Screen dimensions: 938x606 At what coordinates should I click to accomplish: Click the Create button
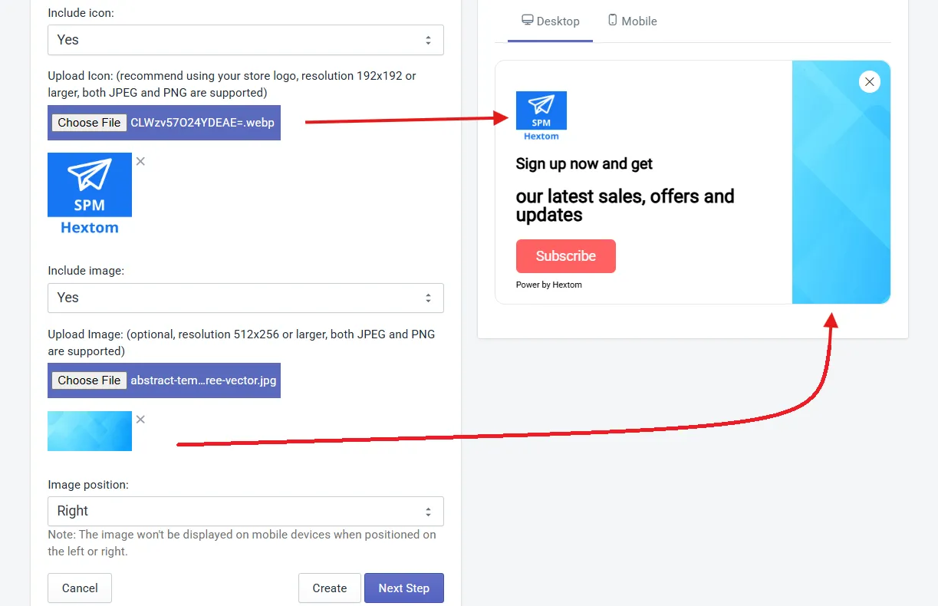[x=330, y=588]
